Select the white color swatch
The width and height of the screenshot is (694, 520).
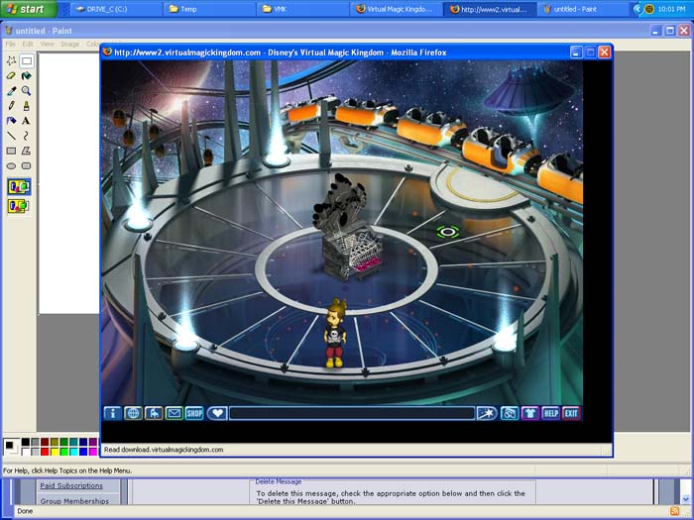(x=26, y=452)
